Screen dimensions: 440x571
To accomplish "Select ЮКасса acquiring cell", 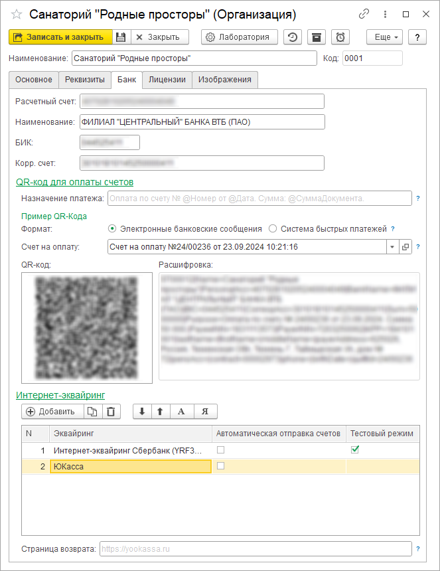I will [131, 467].
